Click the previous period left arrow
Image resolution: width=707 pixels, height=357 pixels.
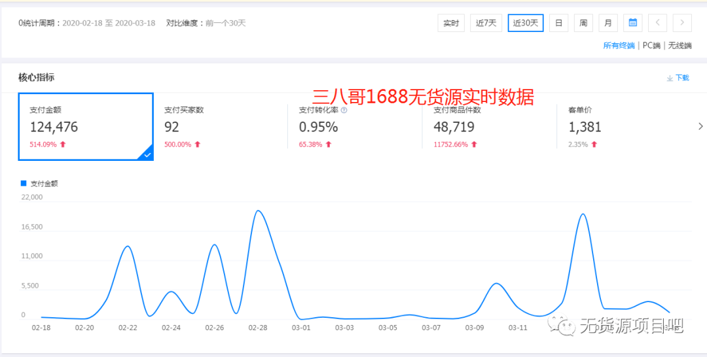657,23
